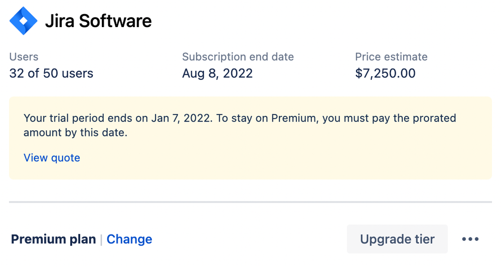Select the Jira Software product heading
501x267 pixels.
tap(98, 21)
